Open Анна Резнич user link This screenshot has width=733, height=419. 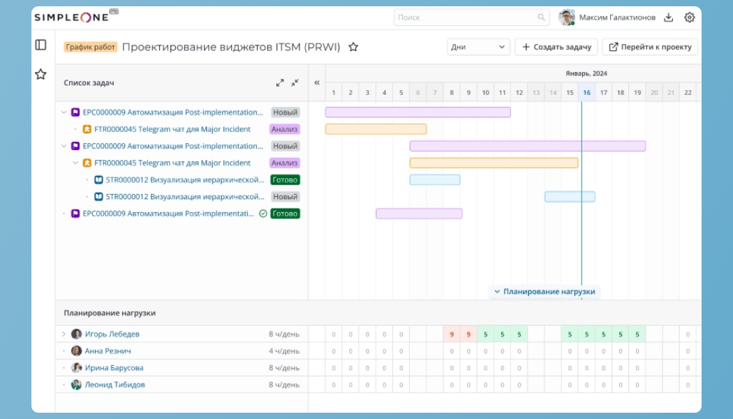108,351
